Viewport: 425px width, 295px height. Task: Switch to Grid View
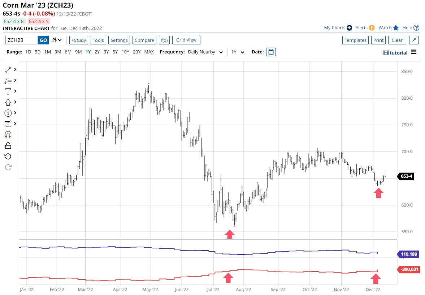186,40
